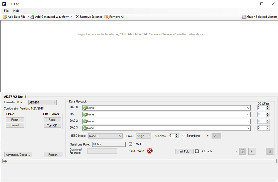Enable the TX Enable checkbox
The width and height of the screenshot is (278, 182).
197,151
